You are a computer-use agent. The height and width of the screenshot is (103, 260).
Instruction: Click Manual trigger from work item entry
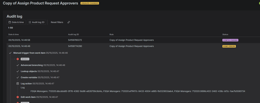40,53
